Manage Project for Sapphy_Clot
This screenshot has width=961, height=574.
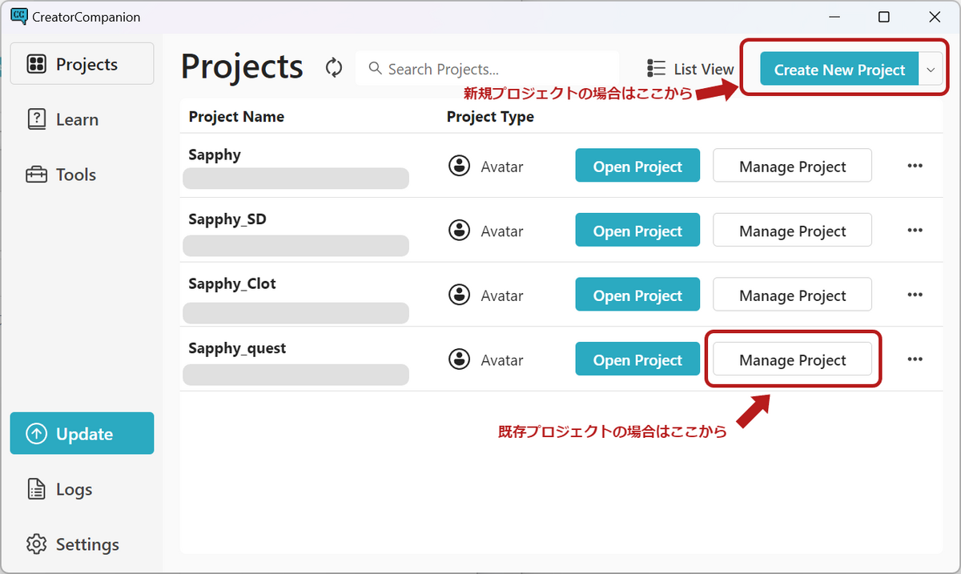point(792,295)
